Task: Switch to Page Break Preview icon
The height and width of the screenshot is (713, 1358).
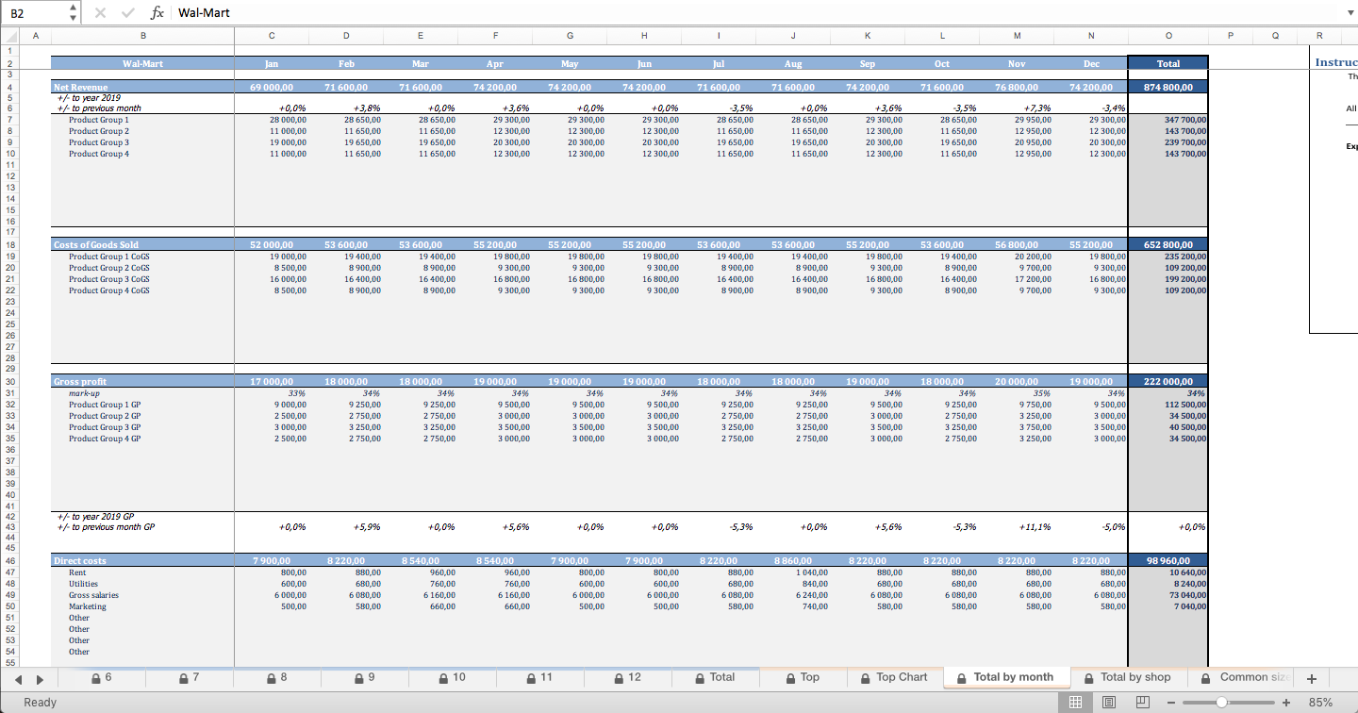Action: [x=1143, y=702]
